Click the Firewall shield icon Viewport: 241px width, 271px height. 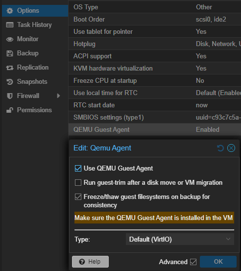(10, 96)
